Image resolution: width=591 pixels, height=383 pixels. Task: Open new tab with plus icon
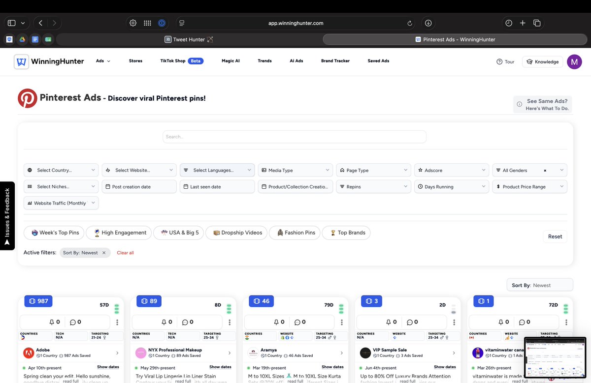pyautogui.click(x=523, y=23)
